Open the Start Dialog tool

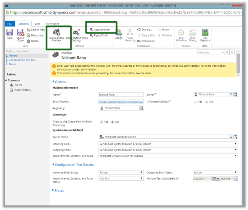coord(193,34)
